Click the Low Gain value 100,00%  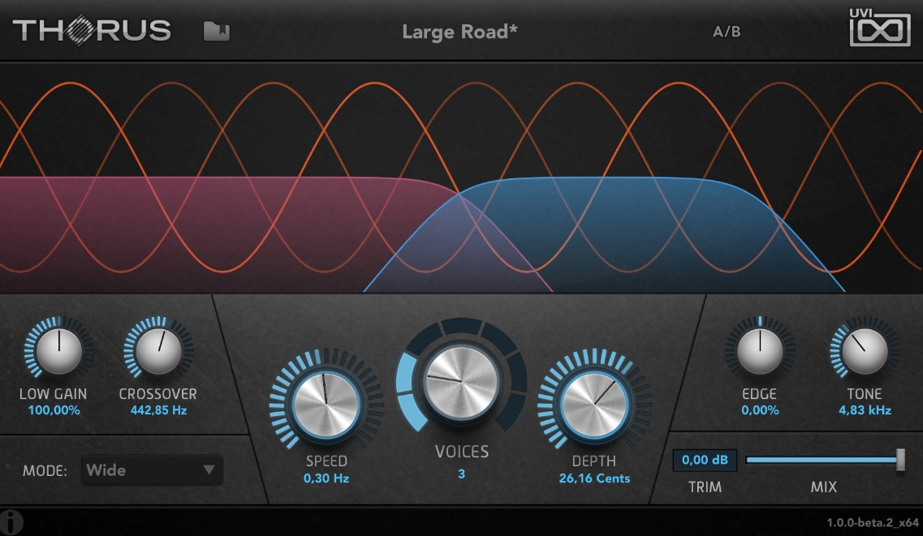coord(54,410)
